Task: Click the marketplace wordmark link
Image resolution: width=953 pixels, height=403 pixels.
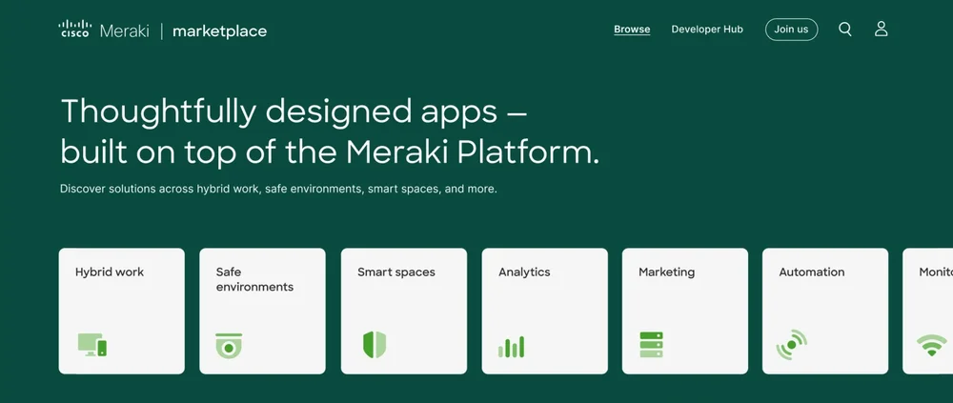Action: (219, 31)
